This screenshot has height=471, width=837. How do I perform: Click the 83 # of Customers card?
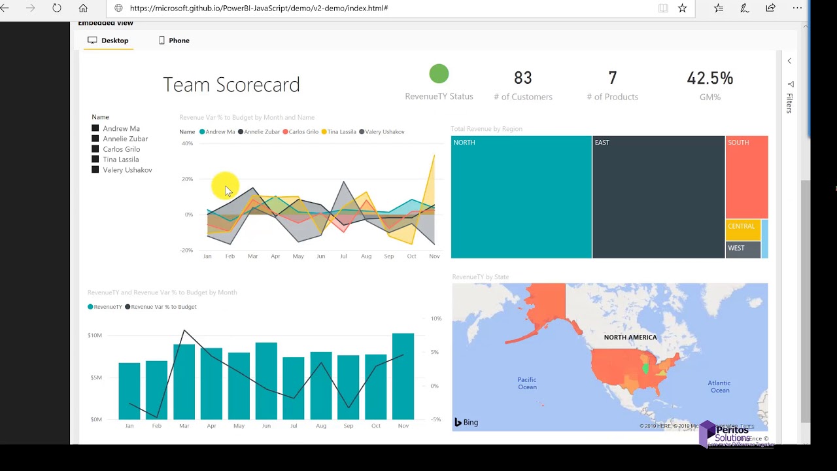coord(522,86)
